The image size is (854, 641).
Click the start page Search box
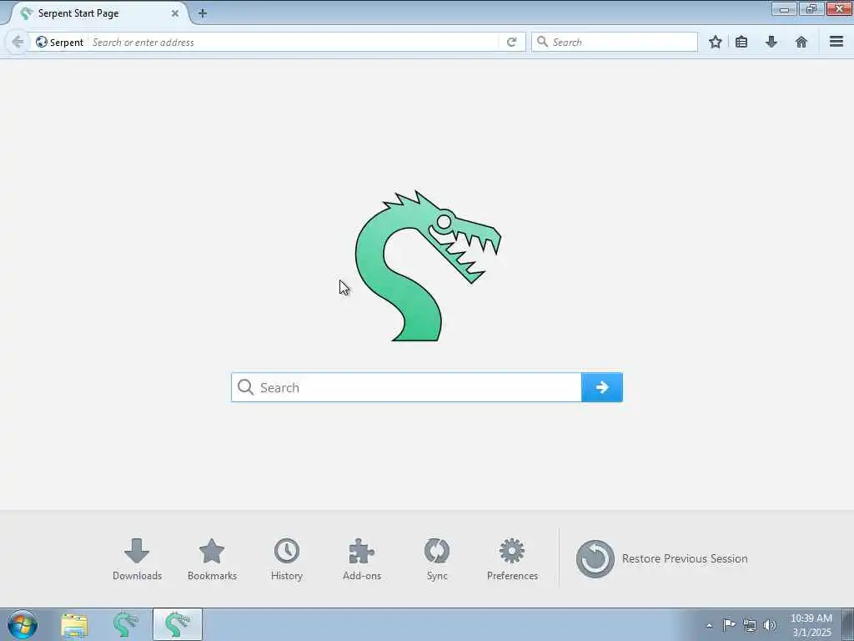tap(406, 387)
